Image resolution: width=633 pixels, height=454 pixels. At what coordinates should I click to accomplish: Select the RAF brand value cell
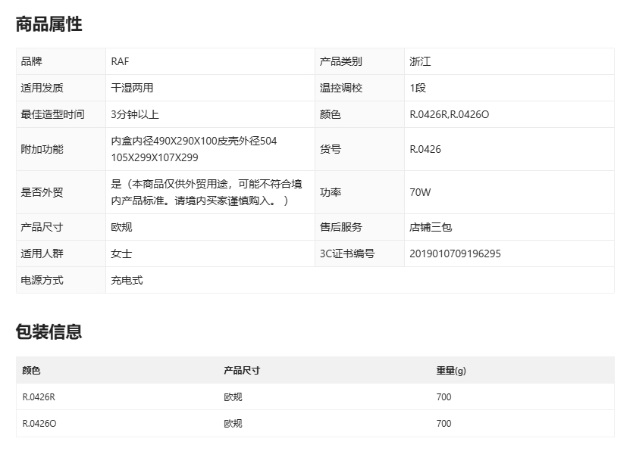[x=120, y=61]
